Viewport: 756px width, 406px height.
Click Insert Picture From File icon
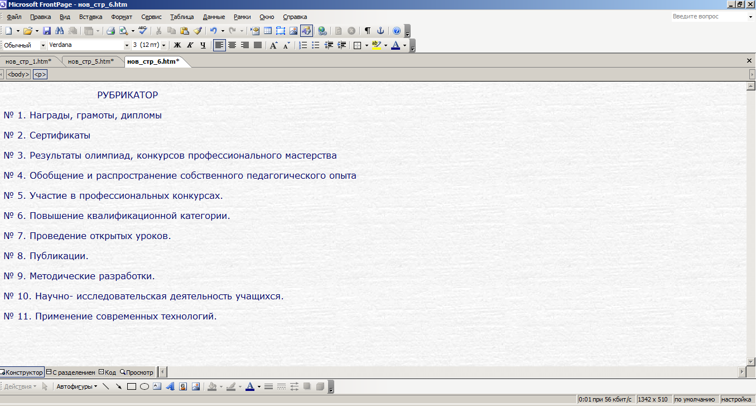[293, 31]
